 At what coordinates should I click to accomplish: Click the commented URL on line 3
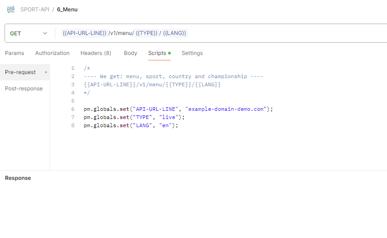[152, 84]
